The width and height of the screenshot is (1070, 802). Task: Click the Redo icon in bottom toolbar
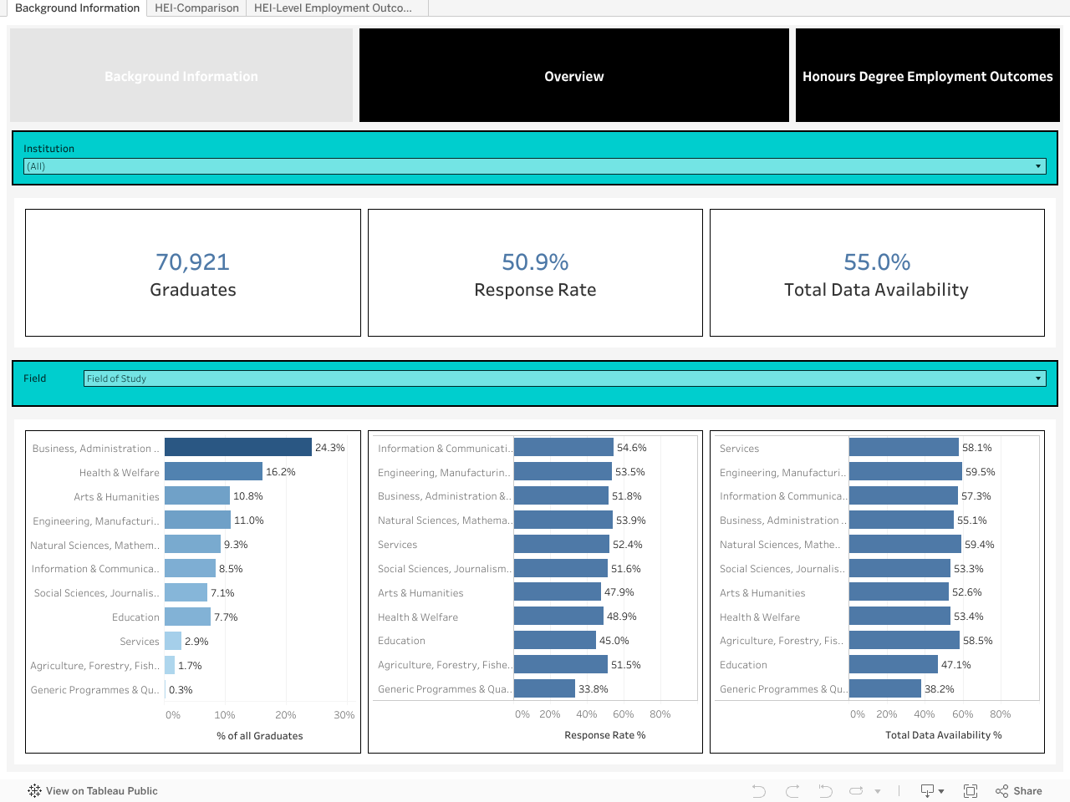coord(792,791)
